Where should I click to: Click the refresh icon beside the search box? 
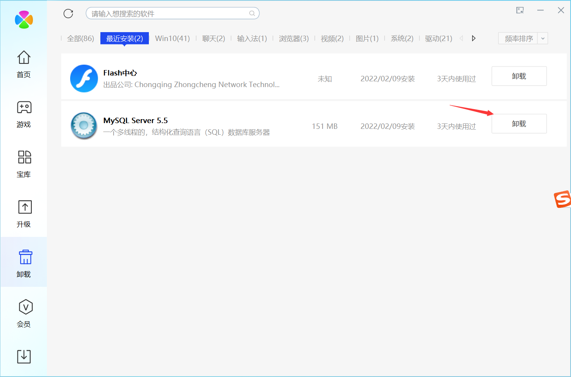tap(68, 14)
